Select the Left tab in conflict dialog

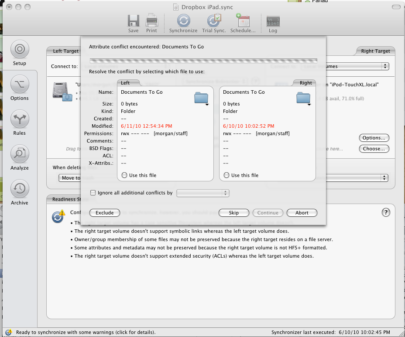point(126,83)
